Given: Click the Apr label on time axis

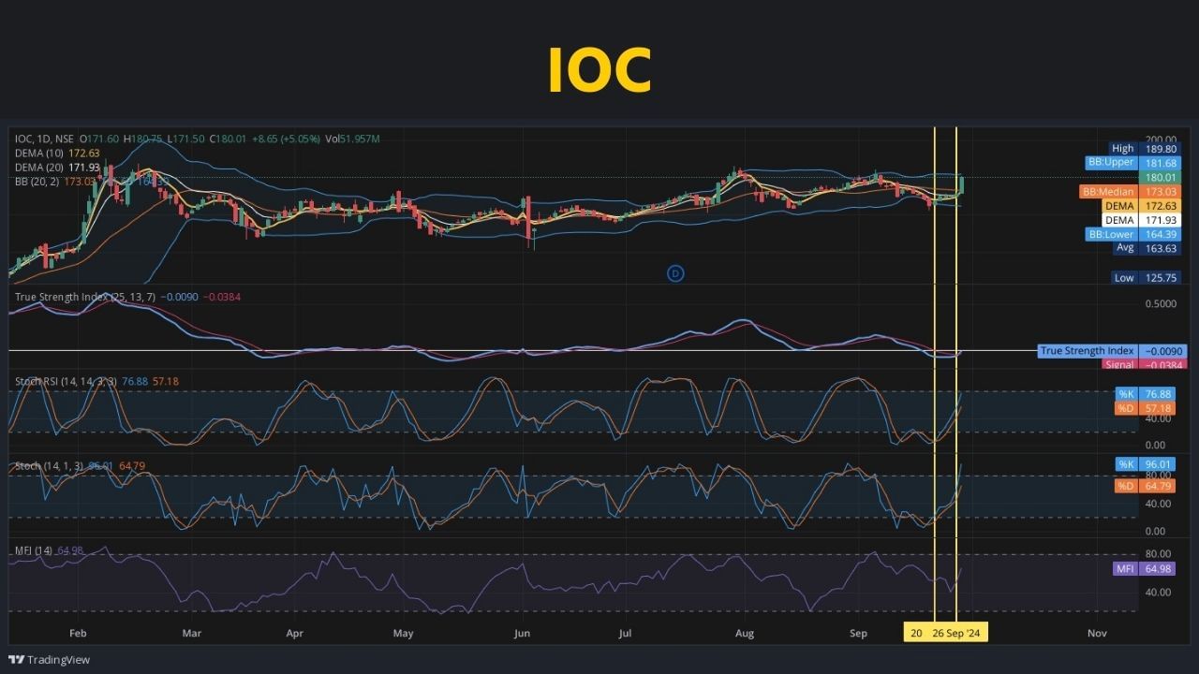Looking at the screenshot, I should 294,634.
